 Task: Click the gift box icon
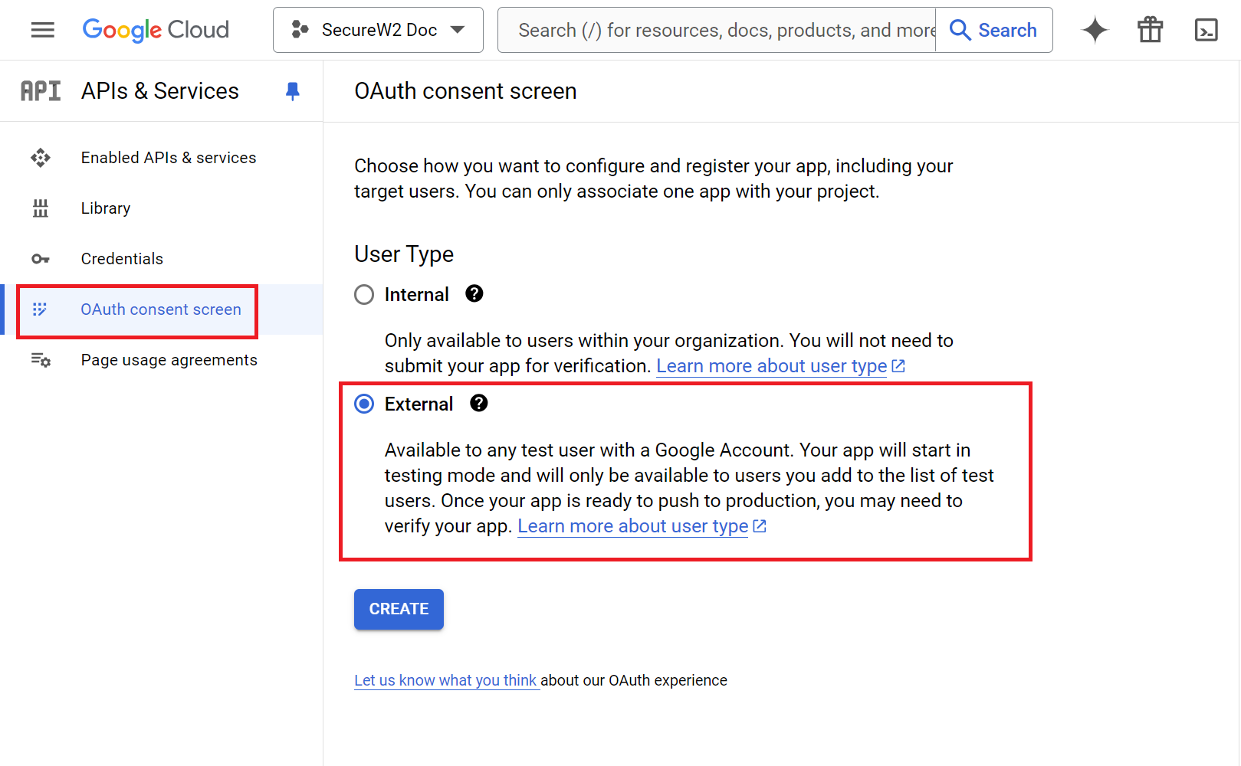pos(1150,30)
